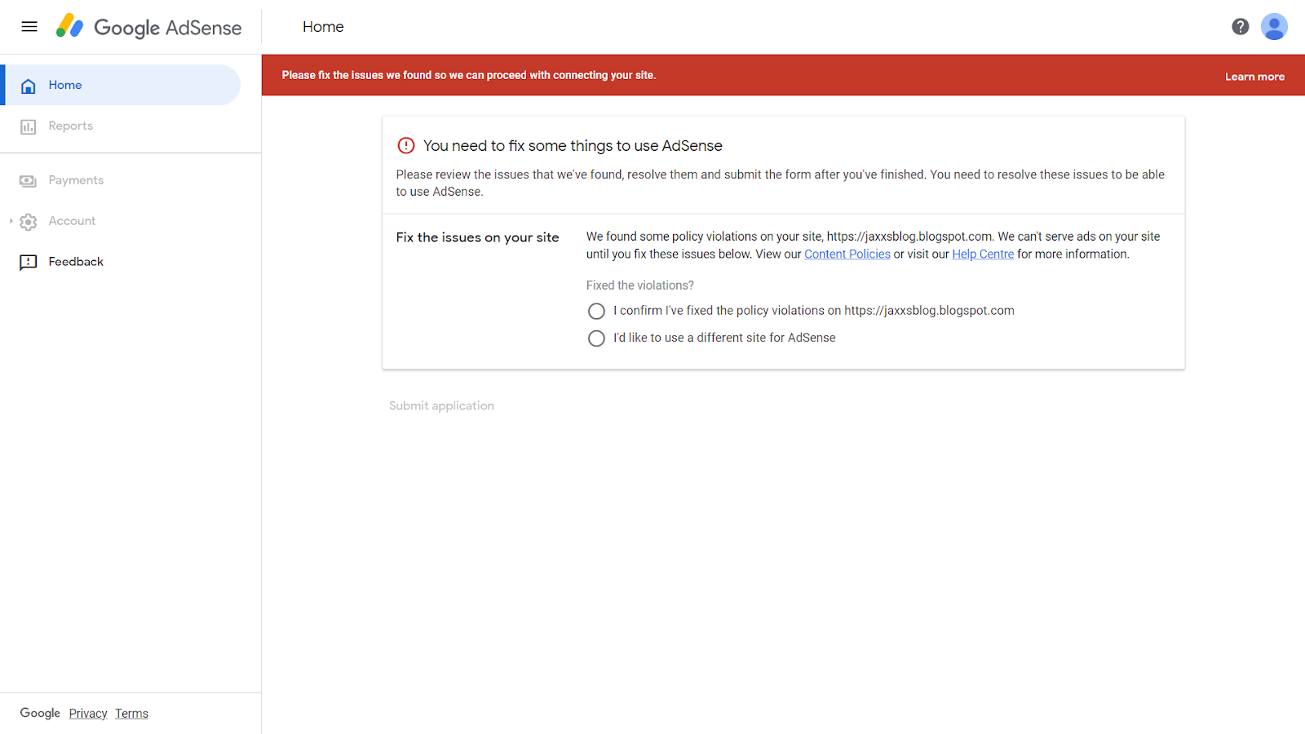1305x734 pixels.
Task: Click the Feedback speech bubble icon
Action: point(29,263)
